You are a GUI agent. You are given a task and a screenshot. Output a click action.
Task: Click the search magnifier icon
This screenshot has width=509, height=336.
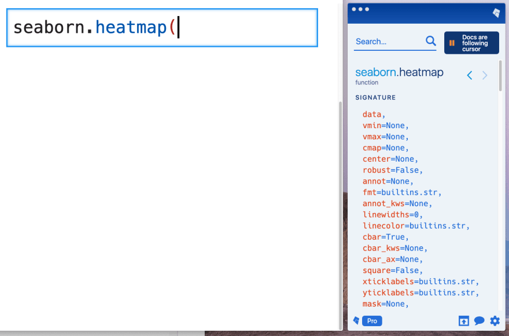(431, 41)
